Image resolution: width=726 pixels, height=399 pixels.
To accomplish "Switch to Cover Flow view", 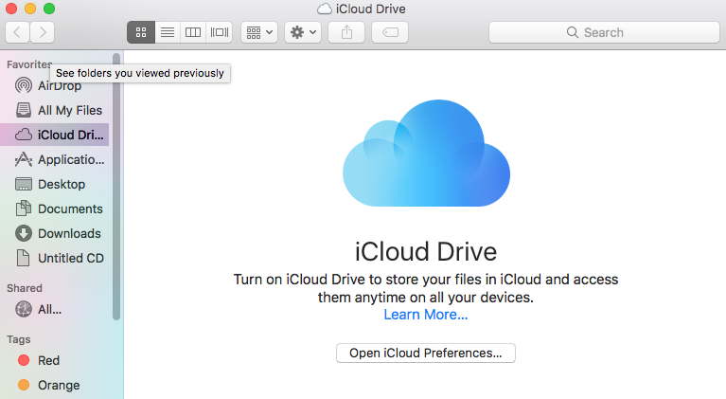I will click(219, 32).
